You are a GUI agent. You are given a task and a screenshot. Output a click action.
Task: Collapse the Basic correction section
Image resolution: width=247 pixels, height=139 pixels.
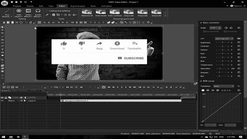click(x=201, y=23)
